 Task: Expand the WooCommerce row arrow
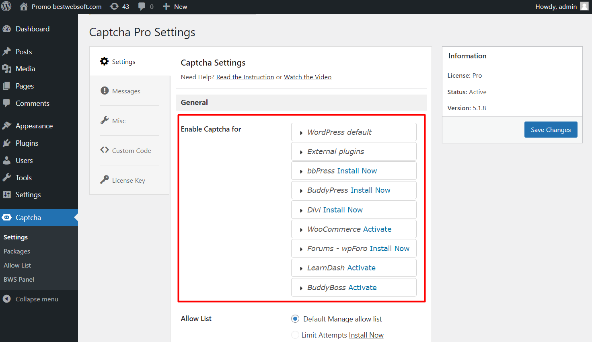click(x=301, y=230)
